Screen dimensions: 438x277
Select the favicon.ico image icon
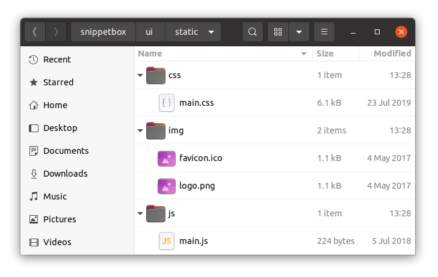(167, 158)
